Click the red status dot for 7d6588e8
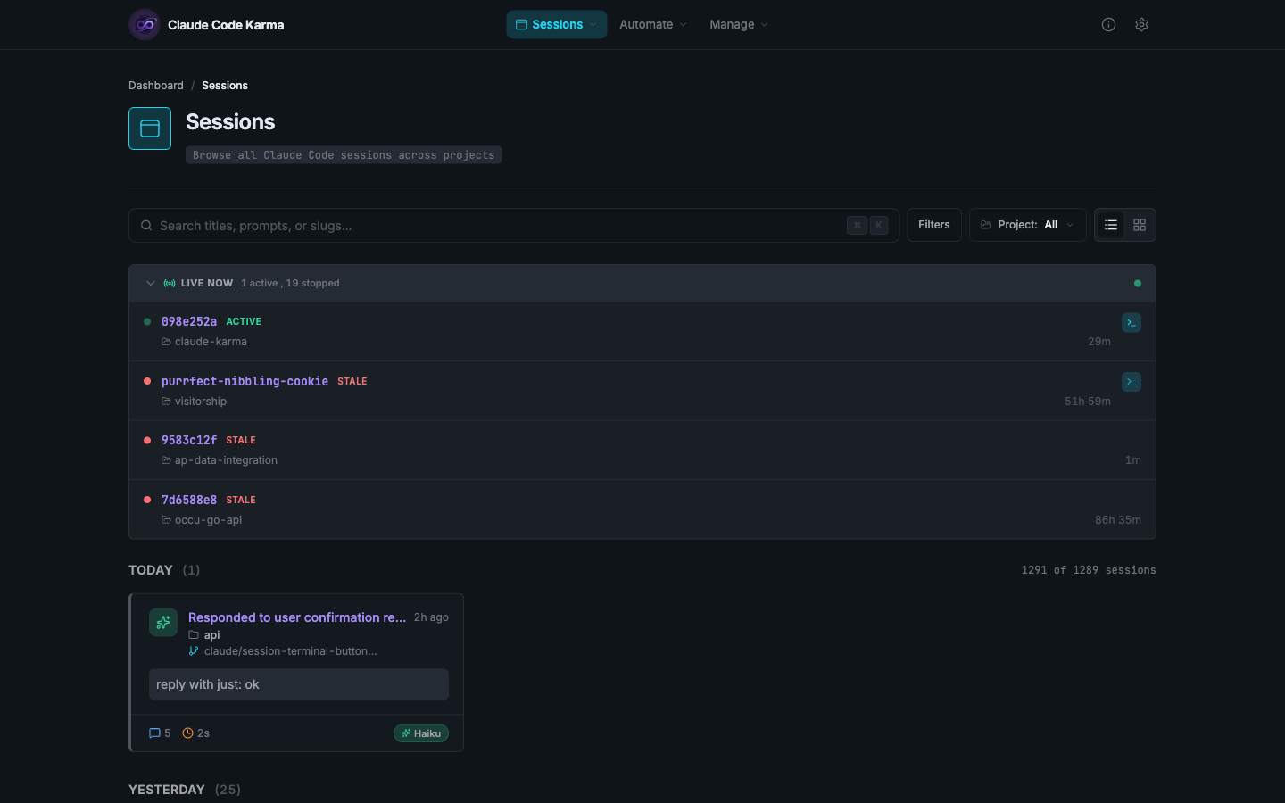 [147, 500]
